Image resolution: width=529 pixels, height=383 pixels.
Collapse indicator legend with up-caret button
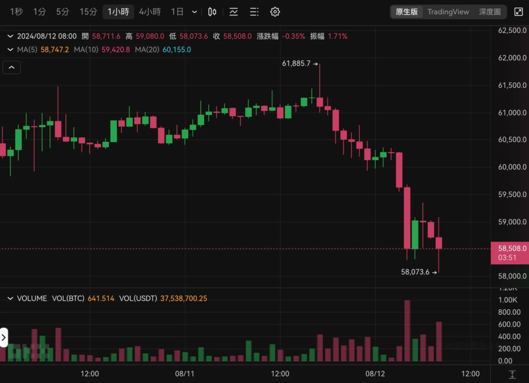point(11,68)
